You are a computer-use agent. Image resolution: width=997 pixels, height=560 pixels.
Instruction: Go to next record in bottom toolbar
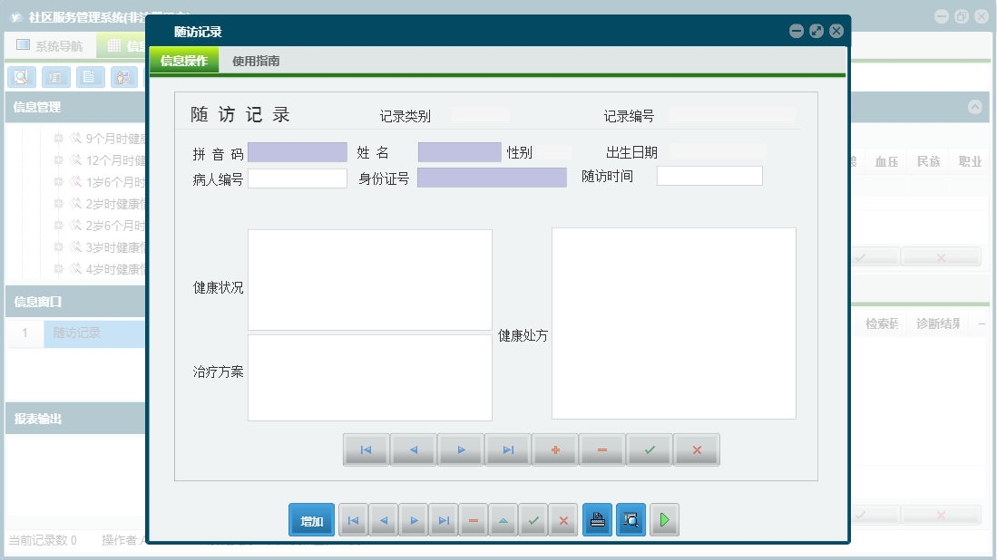414,521
